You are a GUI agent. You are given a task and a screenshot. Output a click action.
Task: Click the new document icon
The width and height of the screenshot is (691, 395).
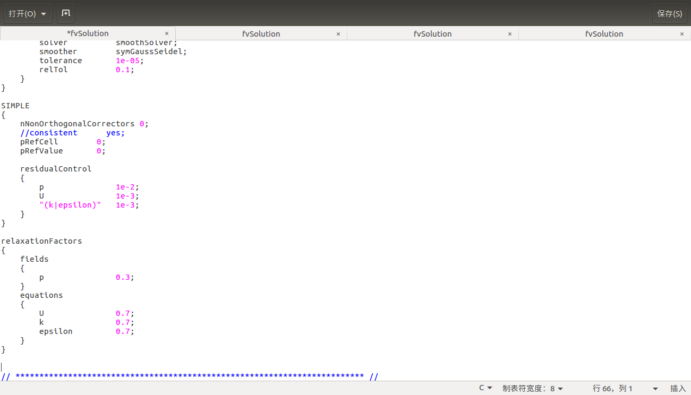tap(66, 13)
